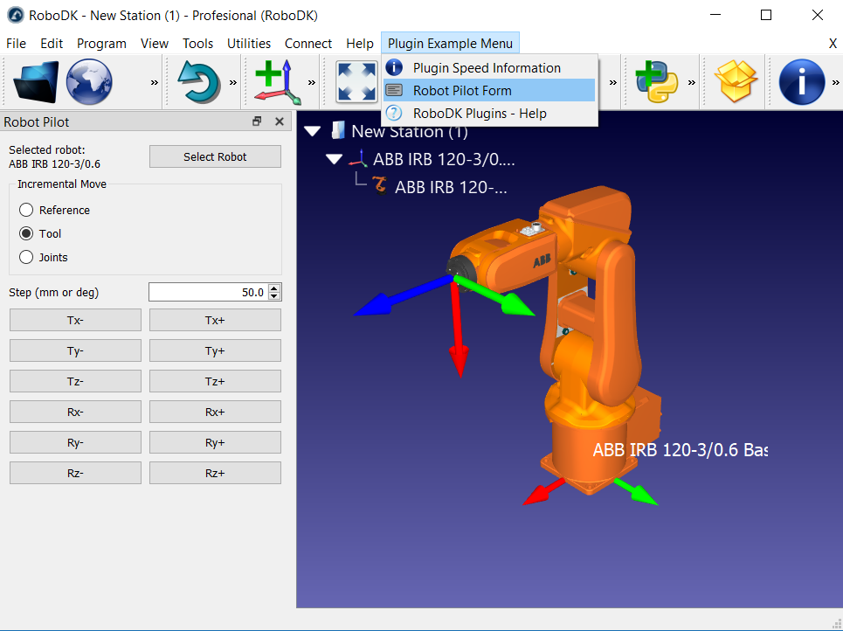843x631 pixels.
Task: Click the Ry+ button
Action: tap(215, 443)
